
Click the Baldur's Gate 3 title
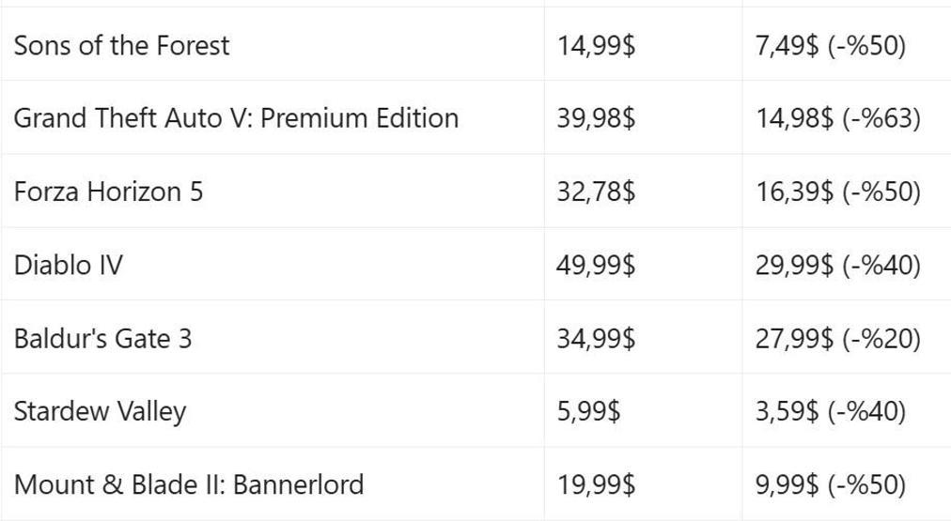tap(102, 338)
